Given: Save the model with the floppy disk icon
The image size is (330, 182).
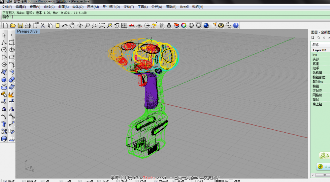Looking at the screenshot, I should (x=20, y=25).
